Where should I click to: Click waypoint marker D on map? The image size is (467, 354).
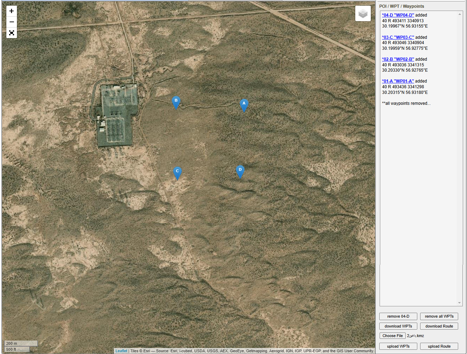tap(240, 171)
